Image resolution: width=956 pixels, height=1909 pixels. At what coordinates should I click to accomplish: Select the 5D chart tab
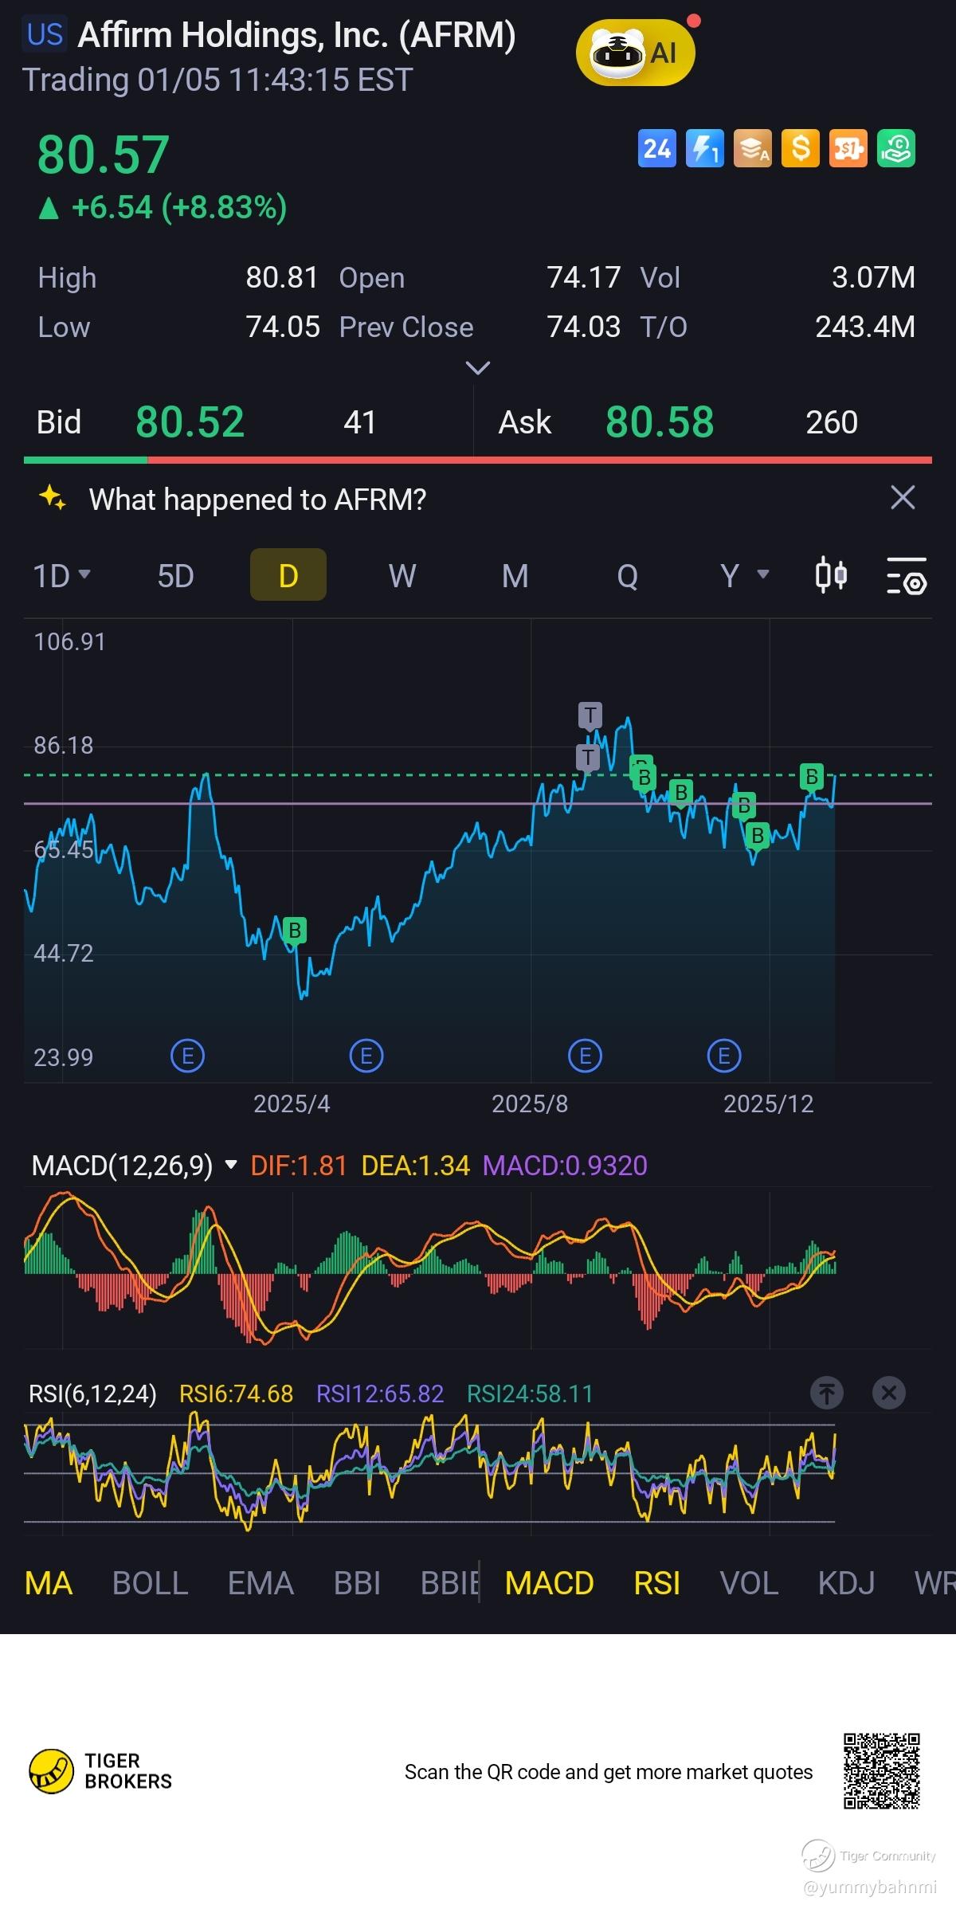point(175,575)
